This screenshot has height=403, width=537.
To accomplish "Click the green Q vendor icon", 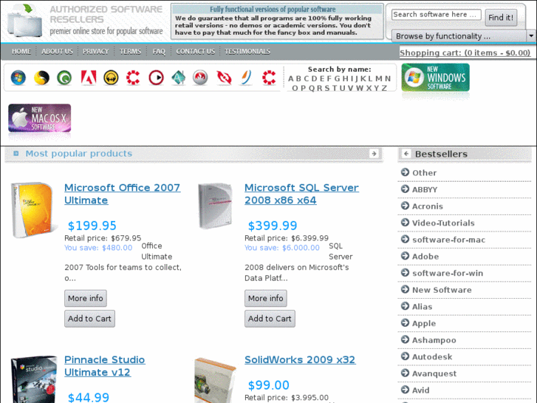I will [x=64, y=78].
